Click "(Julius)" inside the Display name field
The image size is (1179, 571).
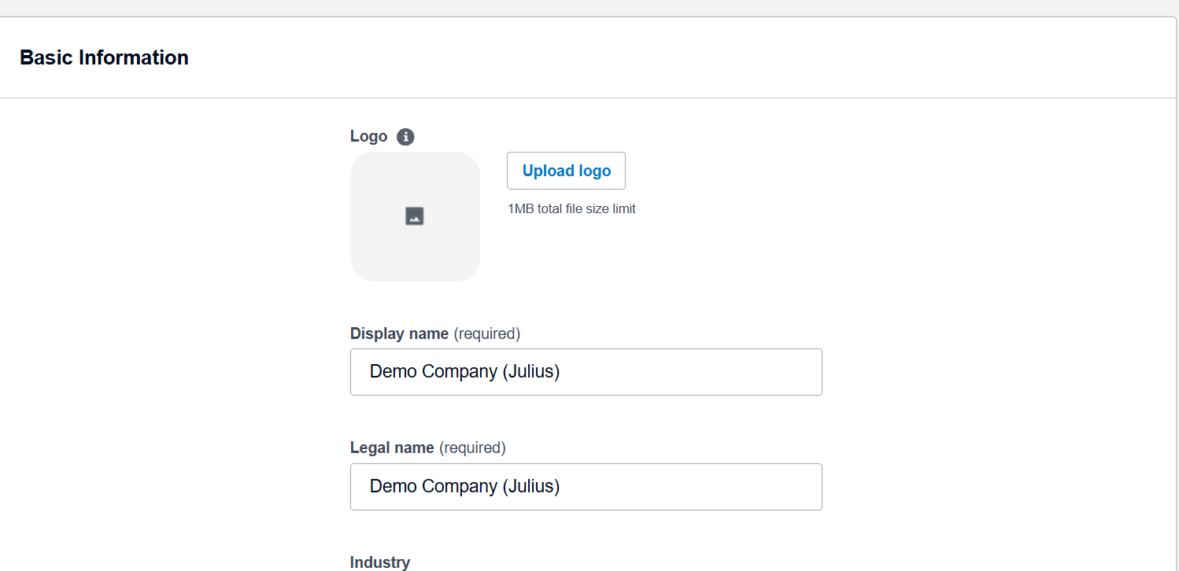coord(530,372)
